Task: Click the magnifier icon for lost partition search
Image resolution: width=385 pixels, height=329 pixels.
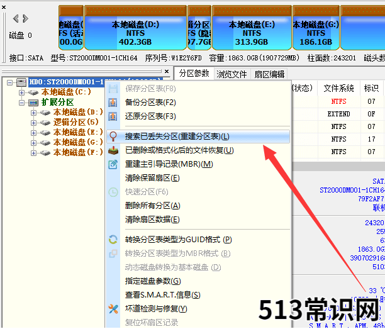Action: click(x=113, y=137)
